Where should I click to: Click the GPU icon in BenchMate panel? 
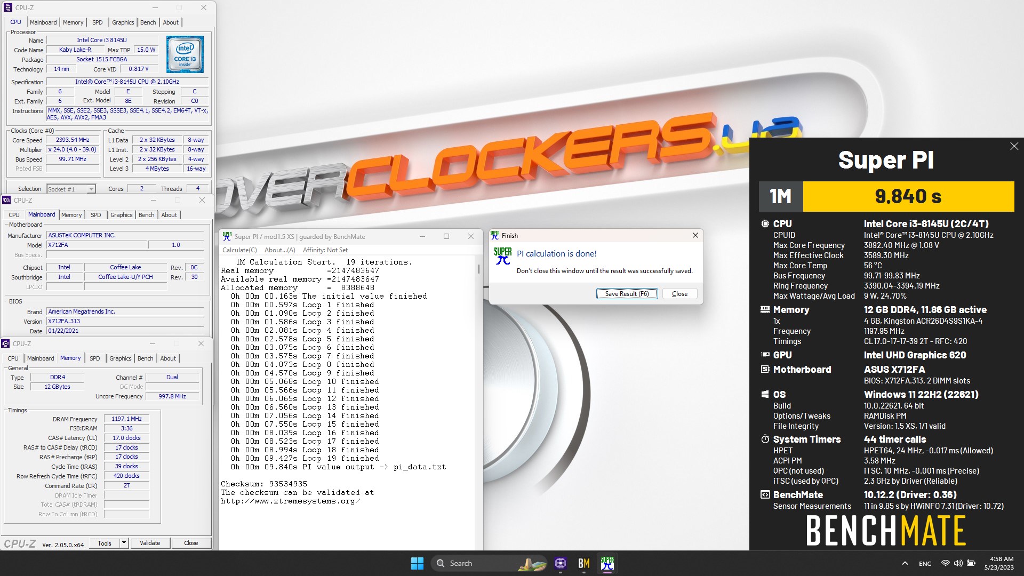click(765, 355)
